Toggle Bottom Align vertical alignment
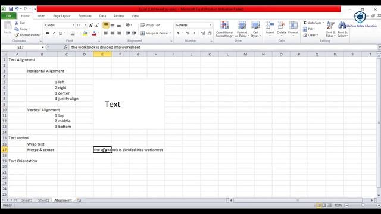Image resolution: width=381 pixels, height=214 pixels. pyautogui.click(x=119, y=25)
